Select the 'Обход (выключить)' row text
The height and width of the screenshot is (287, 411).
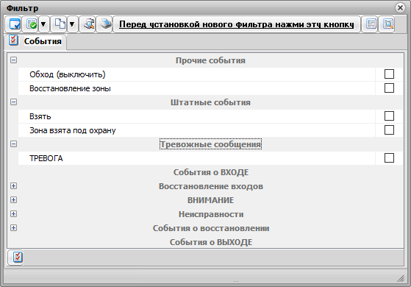[x=68, y=74]
